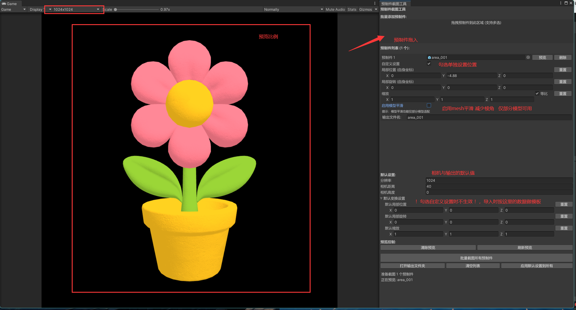Open the screenshot tool window kebab menu
The height and width of the screenshot is (310, 576).
[560, 3]
